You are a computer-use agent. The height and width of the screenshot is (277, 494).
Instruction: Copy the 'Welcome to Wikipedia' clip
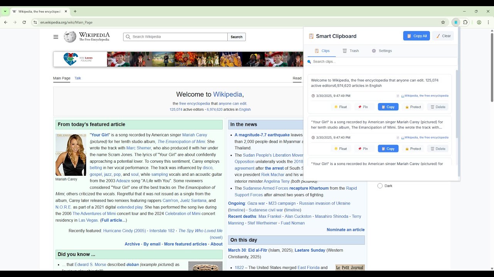[388, 107]
